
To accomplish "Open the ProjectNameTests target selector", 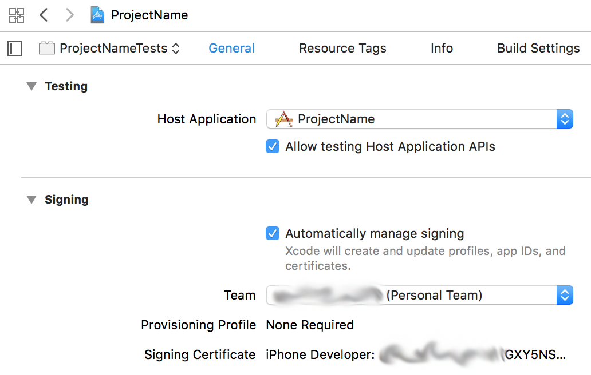I will (x=120, y=48).
